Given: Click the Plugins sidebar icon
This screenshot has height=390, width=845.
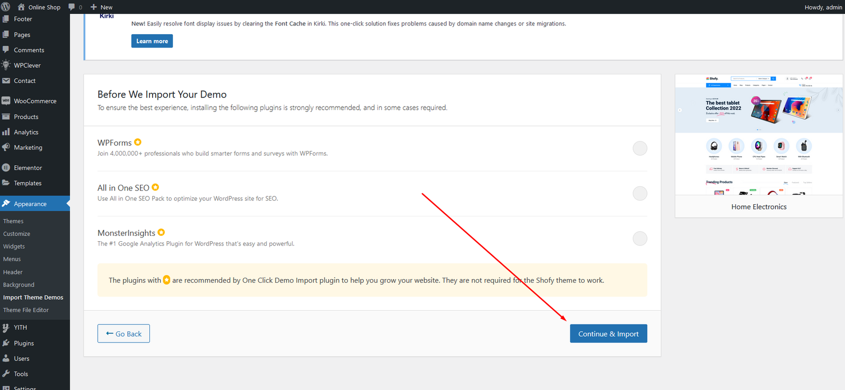Looking at the screenshot, I should (6, 343).
